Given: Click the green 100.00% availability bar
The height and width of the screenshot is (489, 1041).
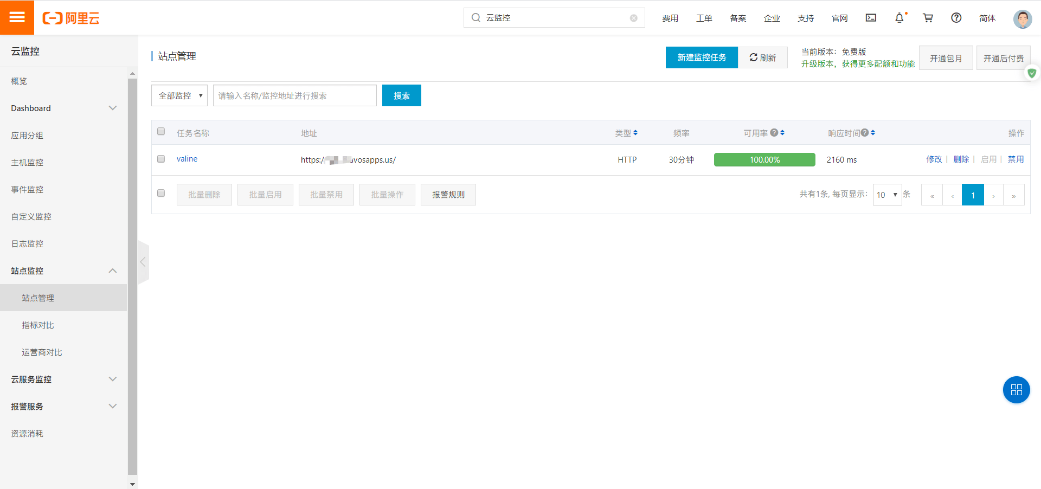Looking at the screenshot, I should (x=764, y=159).
